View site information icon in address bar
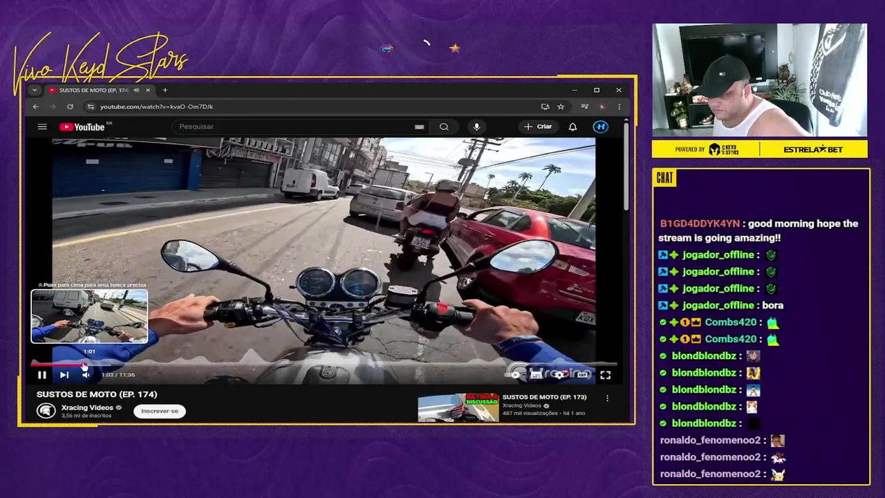Image resolution: width=885 pixels, height=498 pixels. click(91, 107)
